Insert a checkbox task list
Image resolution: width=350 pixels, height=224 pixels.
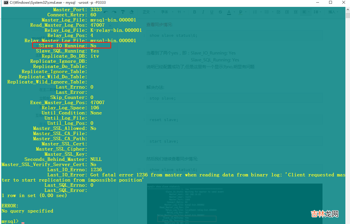[279, 12]
